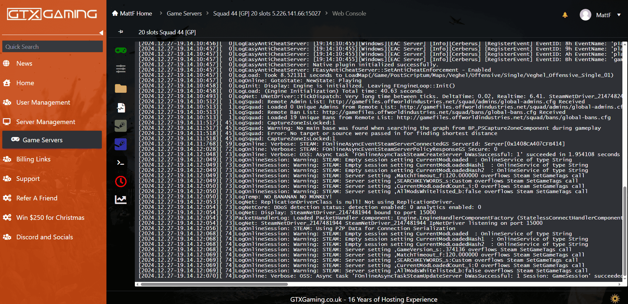Screen dimensions: 628x304
Task: Open the usage graph chart icon
Action: pos(121,199)
